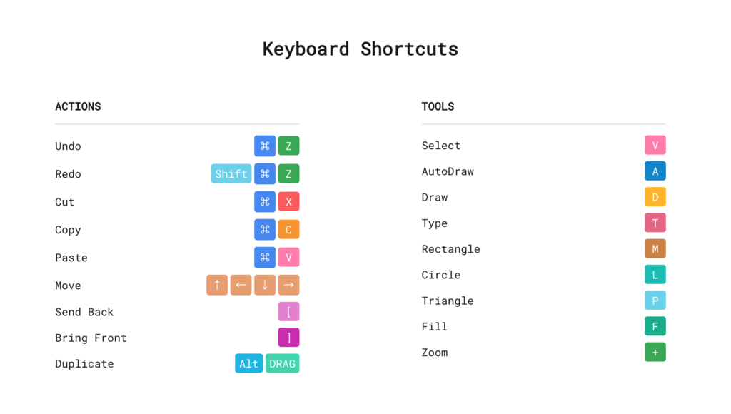731x414 pixels.
Task: Click the brown M key for Rectangle
Action: (x=655, y=249)
